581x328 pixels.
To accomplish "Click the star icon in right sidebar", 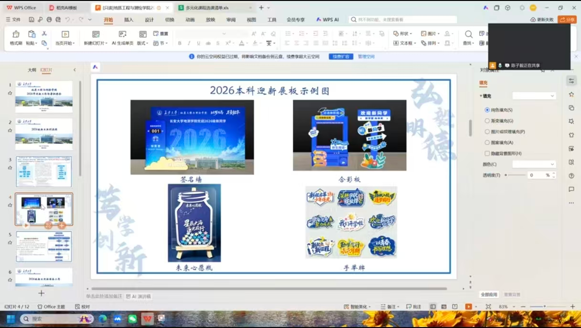I will point(571,94).
